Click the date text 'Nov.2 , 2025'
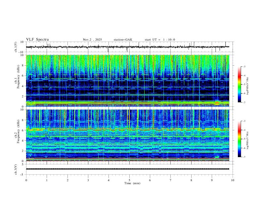262x202 pixels. point(92,40)
